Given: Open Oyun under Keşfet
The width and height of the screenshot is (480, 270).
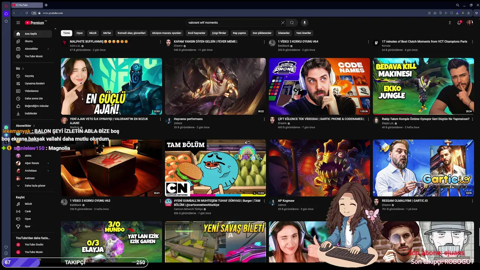Looking at the screenshot, I should click(x=34, y=219).
